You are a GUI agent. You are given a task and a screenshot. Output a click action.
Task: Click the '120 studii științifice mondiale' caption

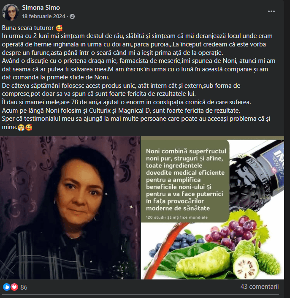point(177,217)
